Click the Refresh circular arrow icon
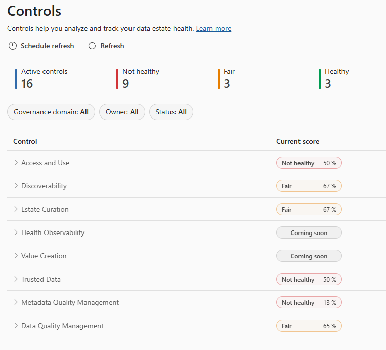 [x=92, y=46]
